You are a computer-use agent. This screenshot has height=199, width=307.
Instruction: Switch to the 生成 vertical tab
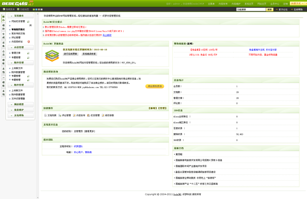(3, 35)
